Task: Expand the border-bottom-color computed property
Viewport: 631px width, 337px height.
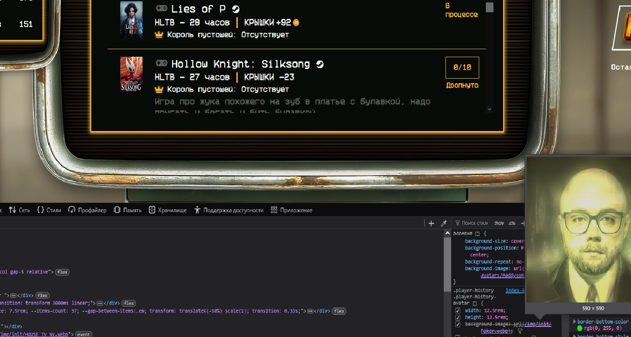Action: click(x=575, y=321)
